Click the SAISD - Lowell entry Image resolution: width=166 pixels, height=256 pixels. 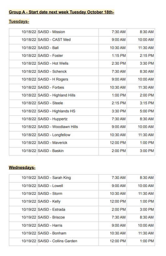click(68, 186)
